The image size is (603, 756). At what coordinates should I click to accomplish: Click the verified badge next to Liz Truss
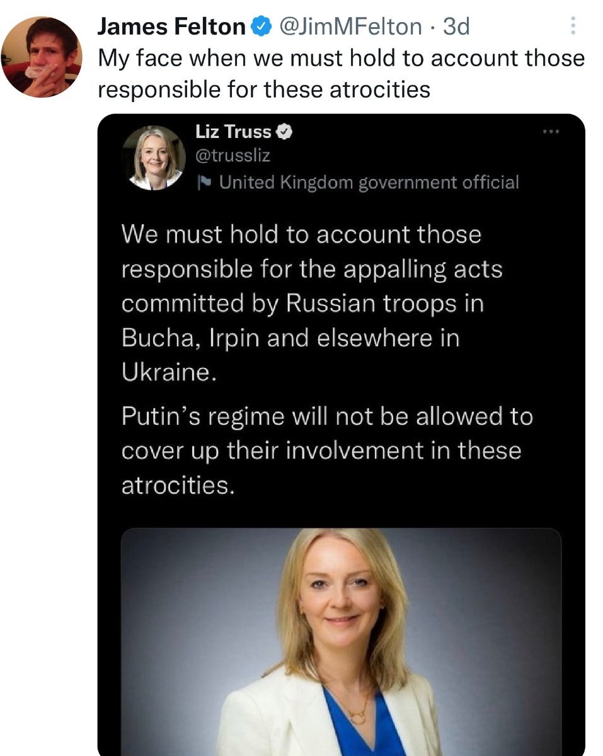point(285,132)
